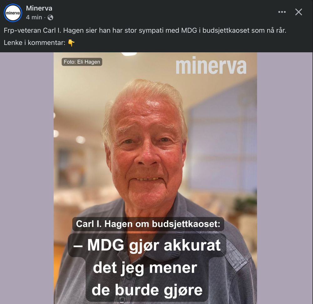
Task: Click the pointing-down hand emoji
Action: tap(71, 42)
